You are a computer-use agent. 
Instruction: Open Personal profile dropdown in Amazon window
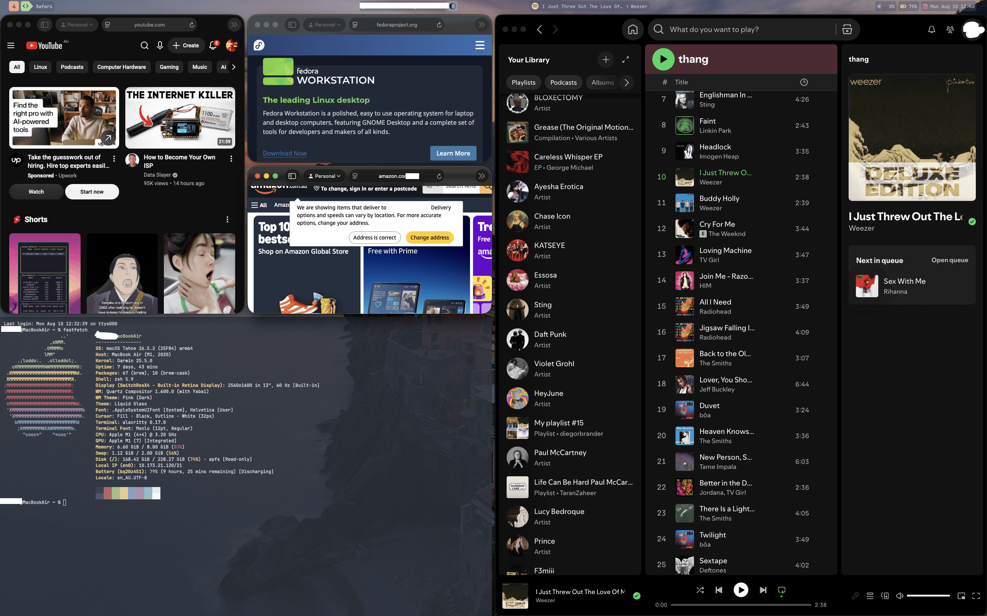click(325, 176)
